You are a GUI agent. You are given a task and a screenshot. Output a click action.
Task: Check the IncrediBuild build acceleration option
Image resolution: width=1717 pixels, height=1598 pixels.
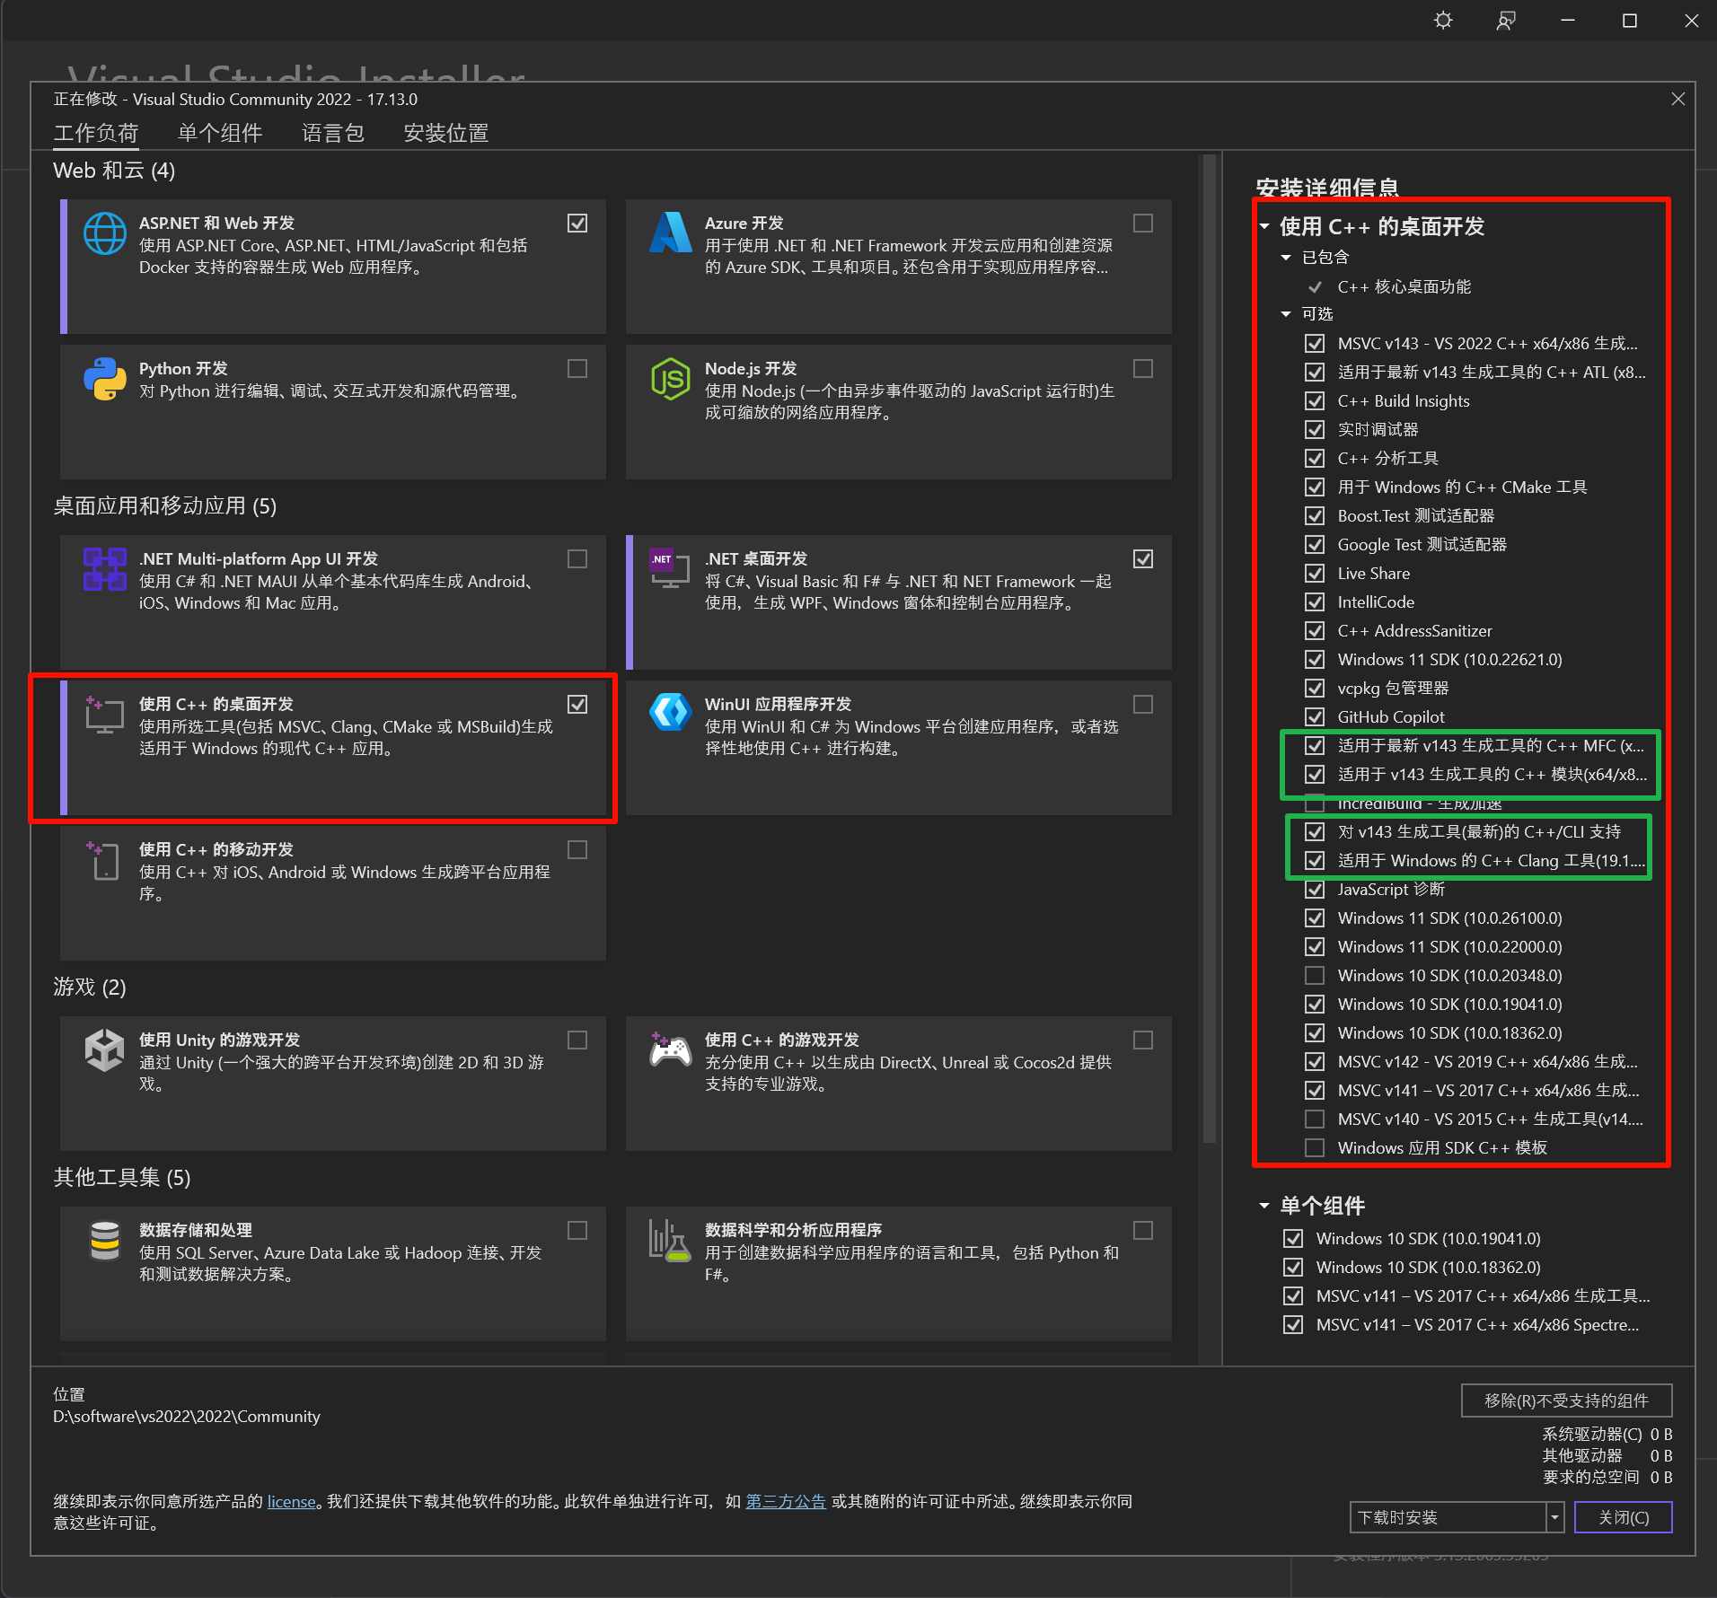coord(1315,803)
